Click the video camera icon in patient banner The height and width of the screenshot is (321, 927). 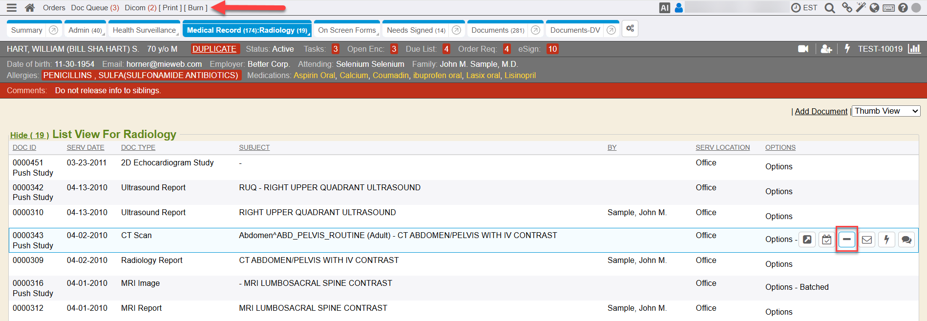pos(803,49)
